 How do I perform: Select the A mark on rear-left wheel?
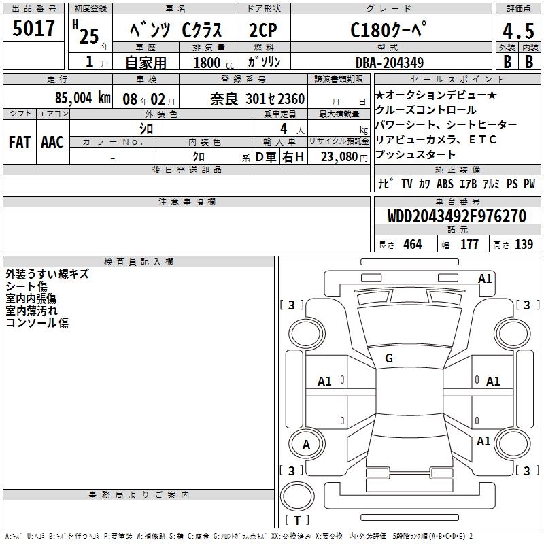pos(306,445)
